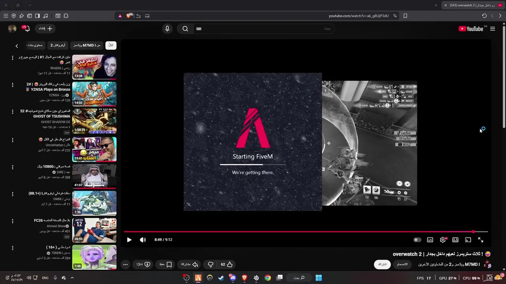Open options menu for YZNSA Bronze video
Viewport: 506px width, 284px height.
(x=12, y=85)
